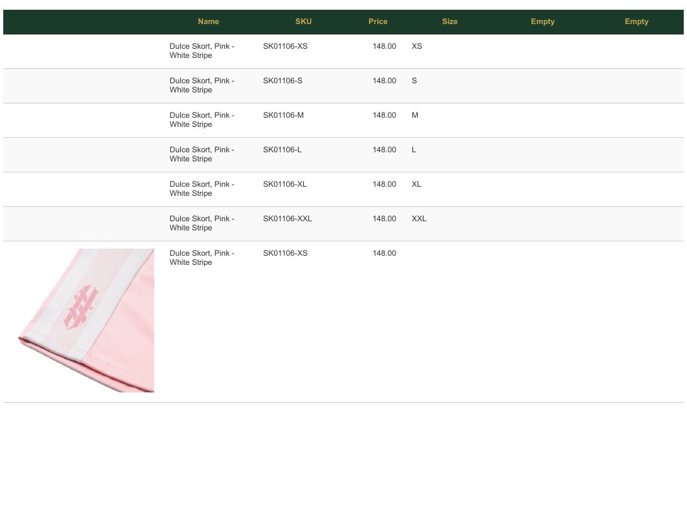This screenshot has height=531, width=687.
Task: Select SKU SK01106-XXL cell
Action: (288, 219)
